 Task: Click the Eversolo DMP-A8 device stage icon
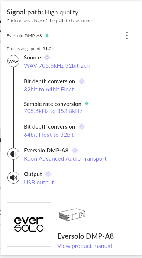tap(13, 154)
